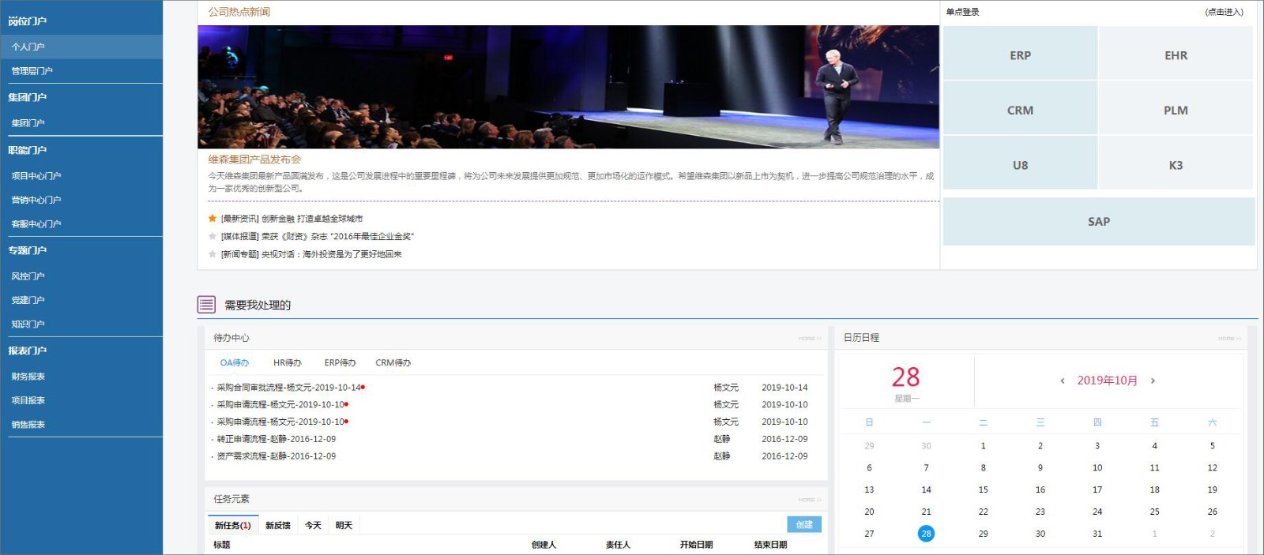
Task: Select October 15 in the calendar
Action: click(984, 489)
